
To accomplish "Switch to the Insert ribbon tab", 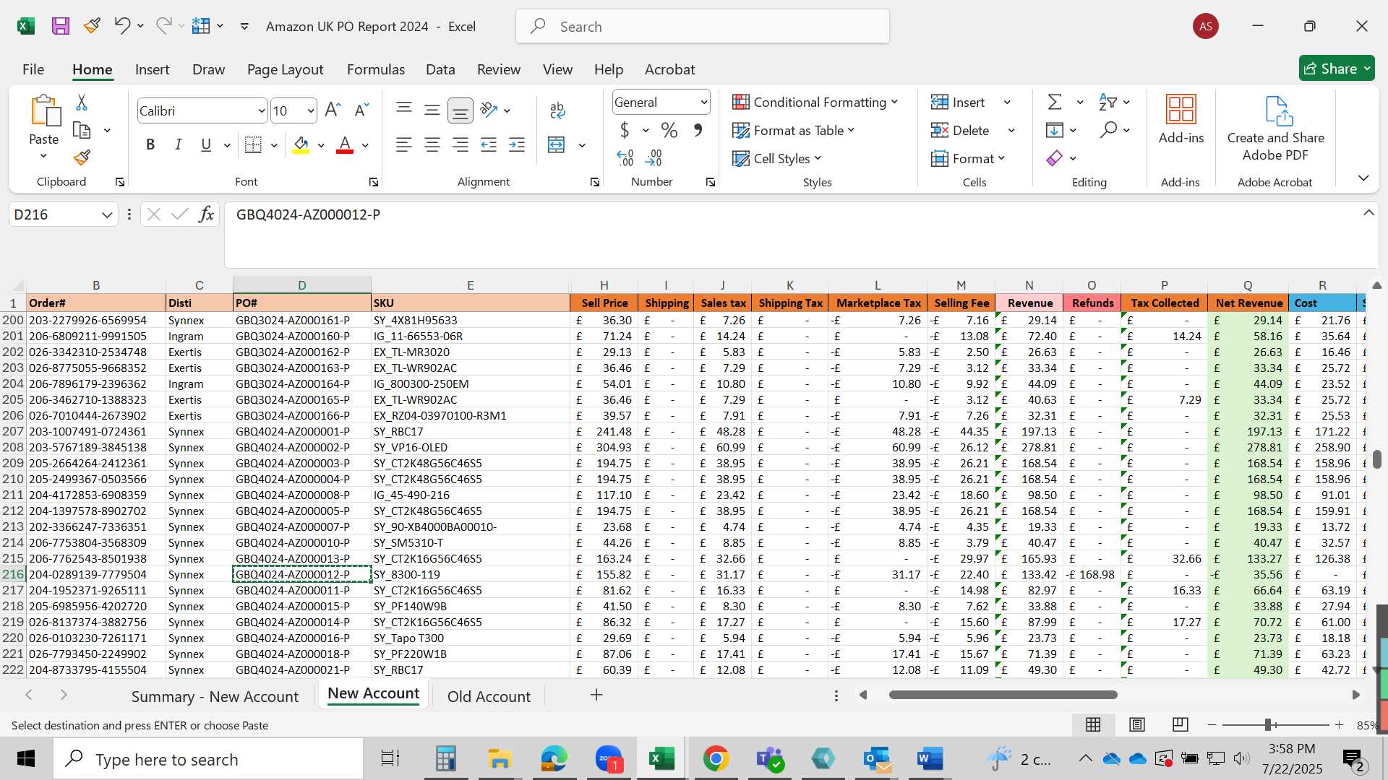I will coord(152,69).
